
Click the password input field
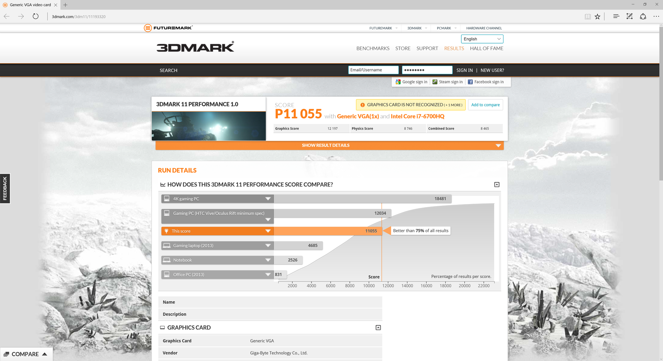427,70
